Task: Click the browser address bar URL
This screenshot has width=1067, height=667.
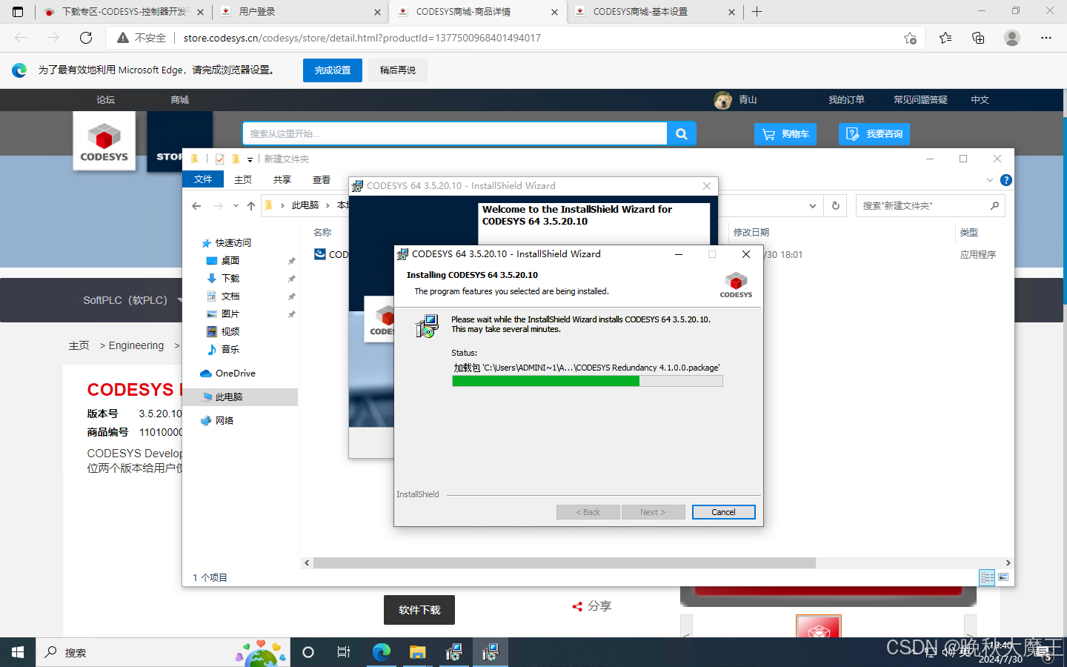Action: click(362, 38)
